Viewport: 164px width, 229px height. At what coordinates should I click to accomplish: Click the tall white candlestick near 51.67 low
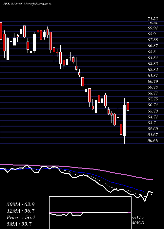[124, 120]
